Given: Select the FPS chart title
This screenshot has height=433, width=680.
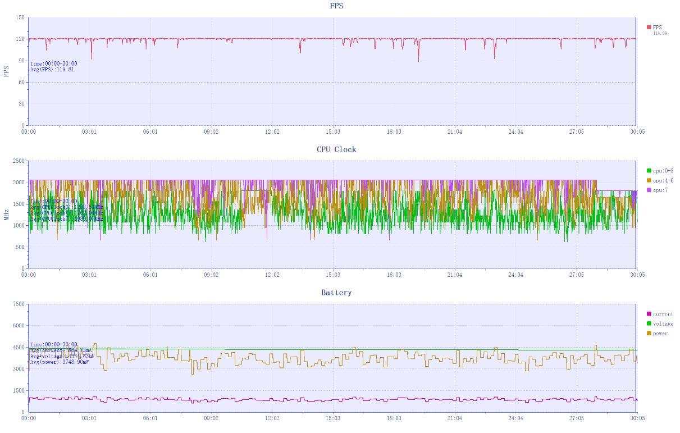Looking at the screenshot, I should coord(336,6).
